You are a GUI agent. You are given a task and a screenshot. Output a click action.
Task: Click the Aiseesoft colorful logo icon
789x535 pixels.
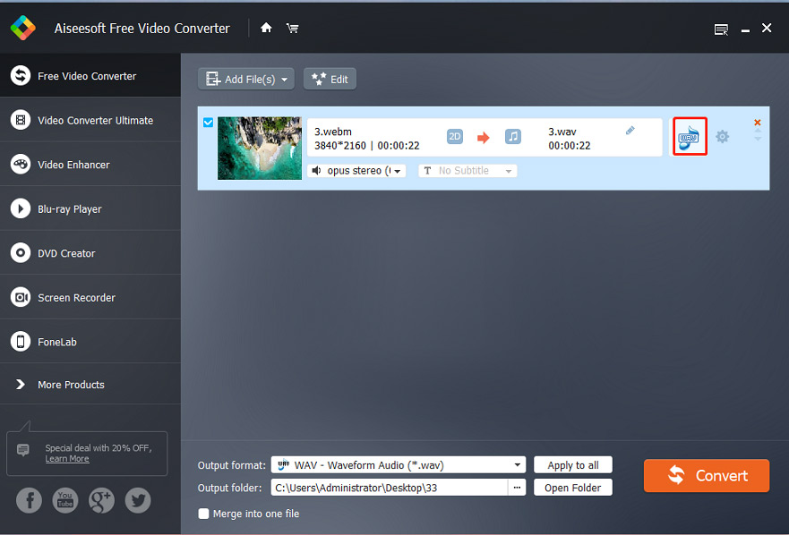(23, 28)
